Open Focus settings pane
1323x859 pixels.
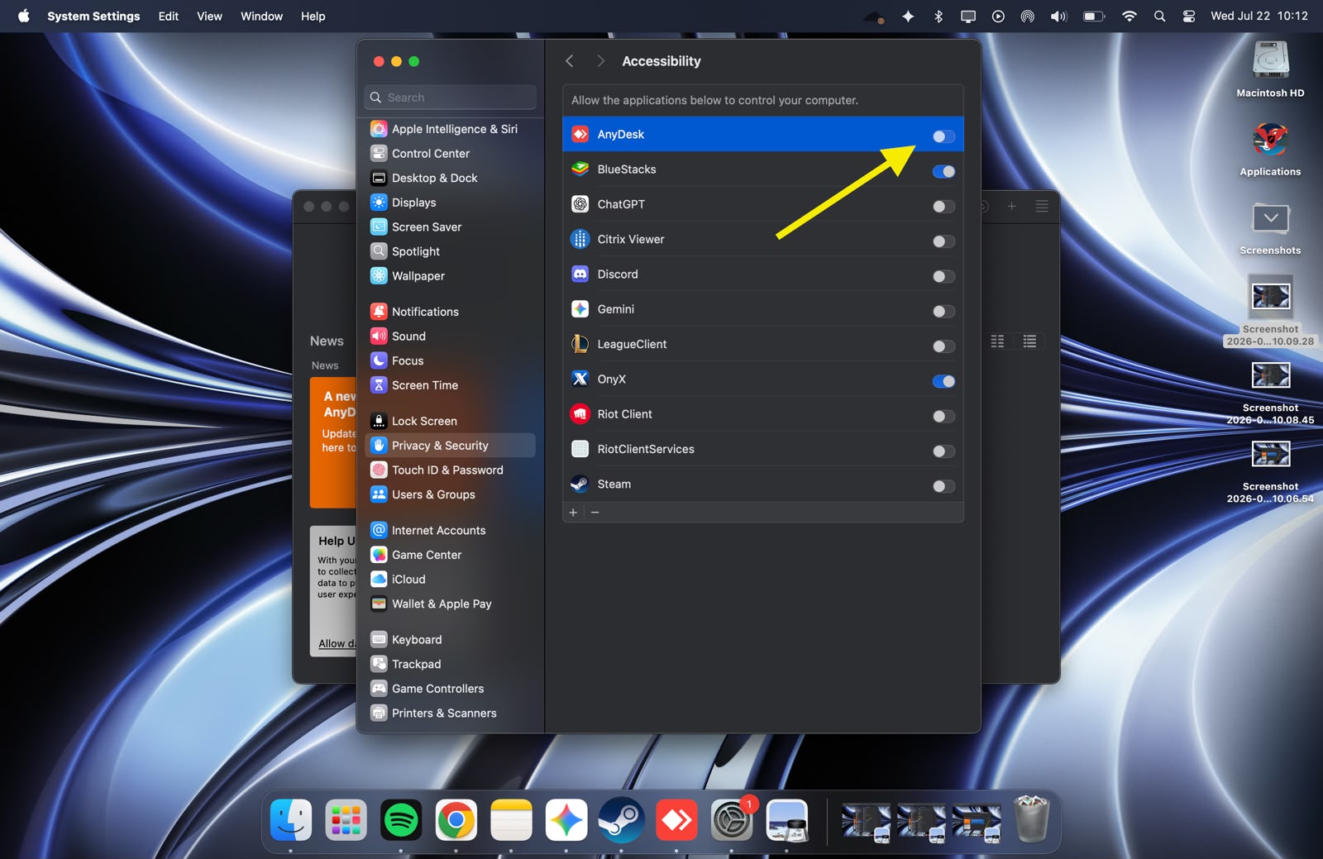450,360
